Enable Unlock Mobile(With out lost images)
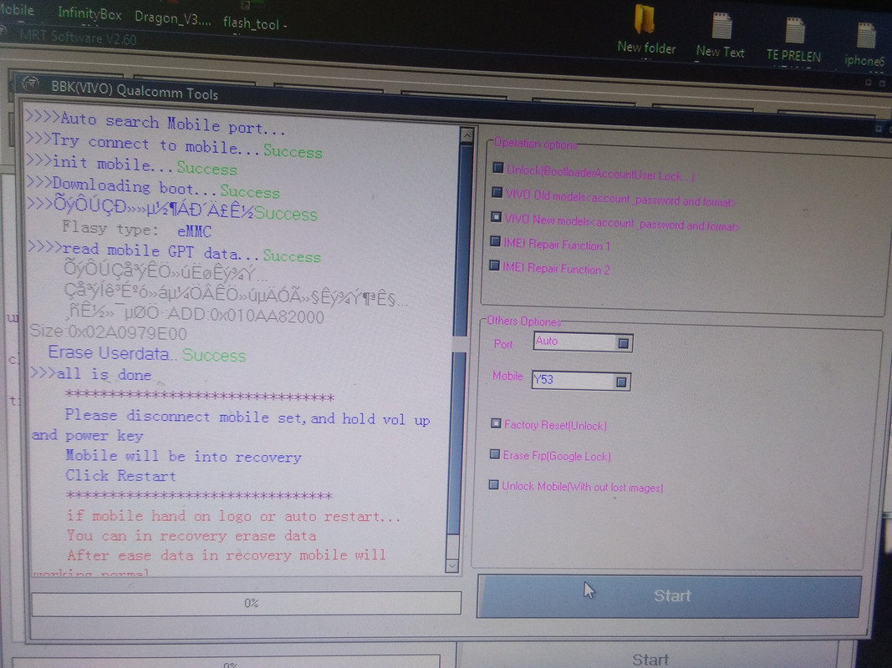 493,484
